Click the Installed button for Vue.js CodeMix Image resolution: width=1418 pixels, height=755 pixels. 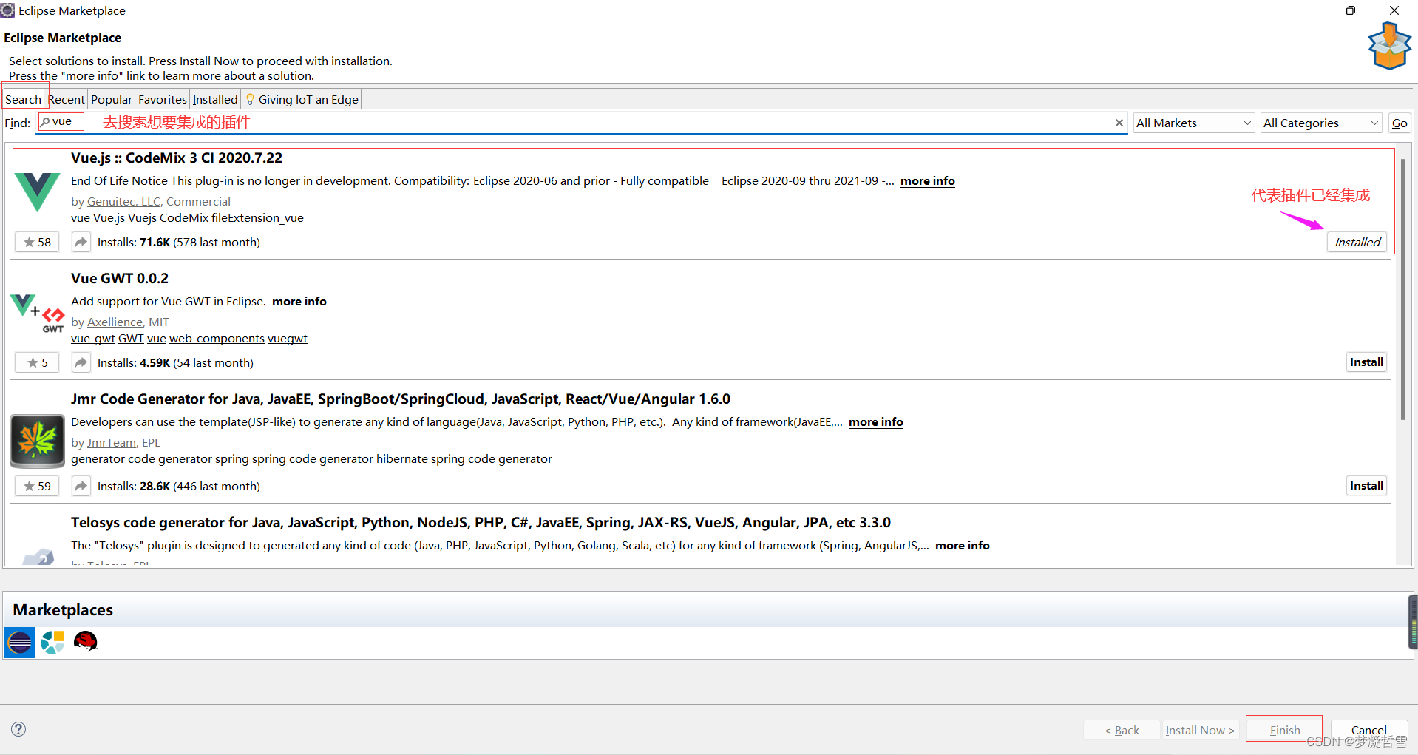(x=1357, y=242)
